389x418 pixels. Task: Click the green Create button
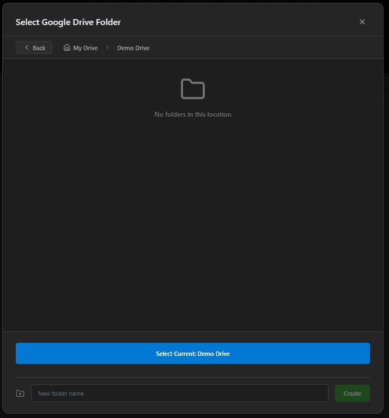point(352,393)
